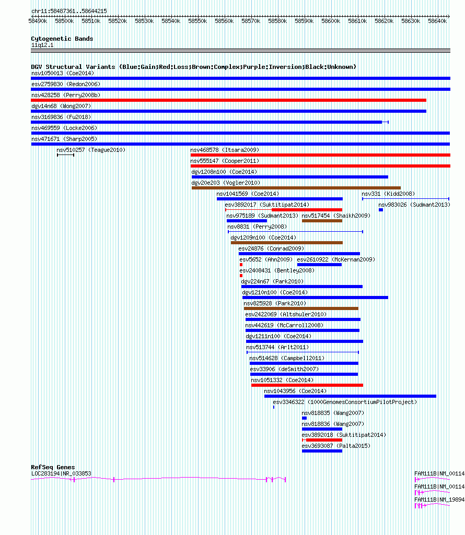Viewport: 465px width, 535px height.
Task: Click the esv33906 (deSmith2007) label
Action: coord(284,369)
